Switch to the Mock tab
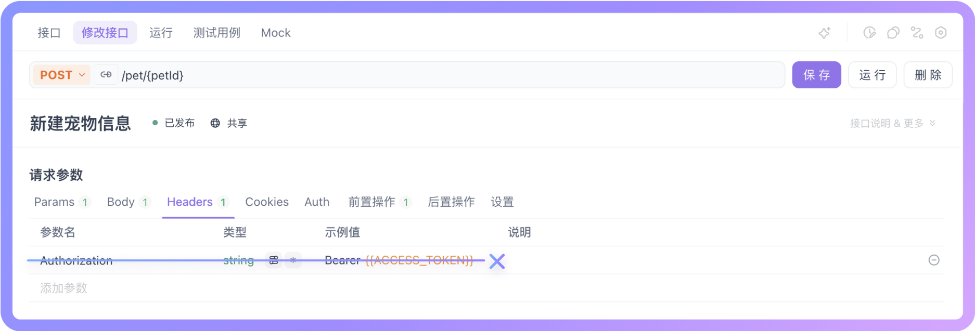 (276, 33)
